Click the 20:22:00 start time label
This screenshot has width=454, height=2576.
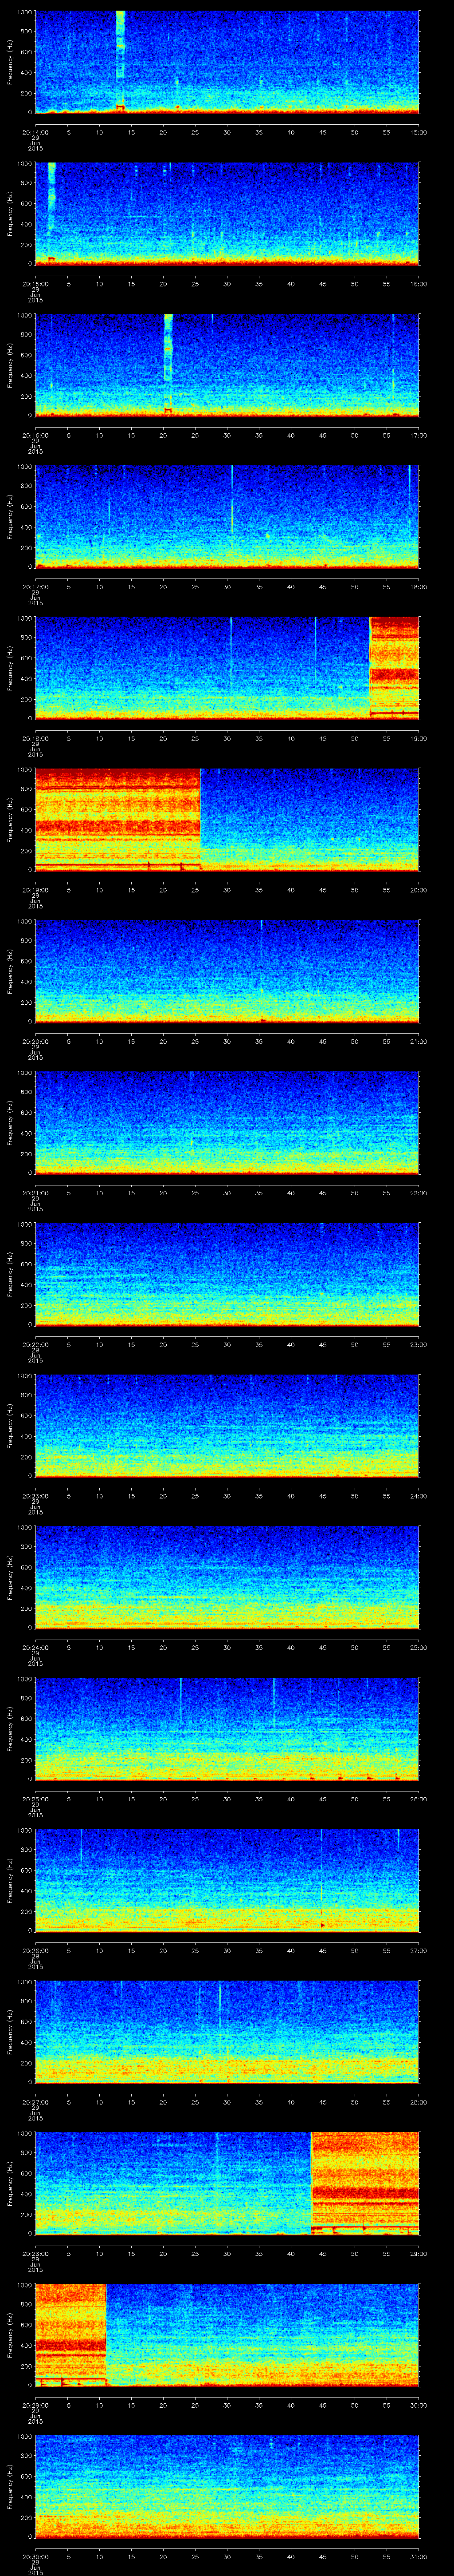pyautogui.click(x=35, y=1344)
